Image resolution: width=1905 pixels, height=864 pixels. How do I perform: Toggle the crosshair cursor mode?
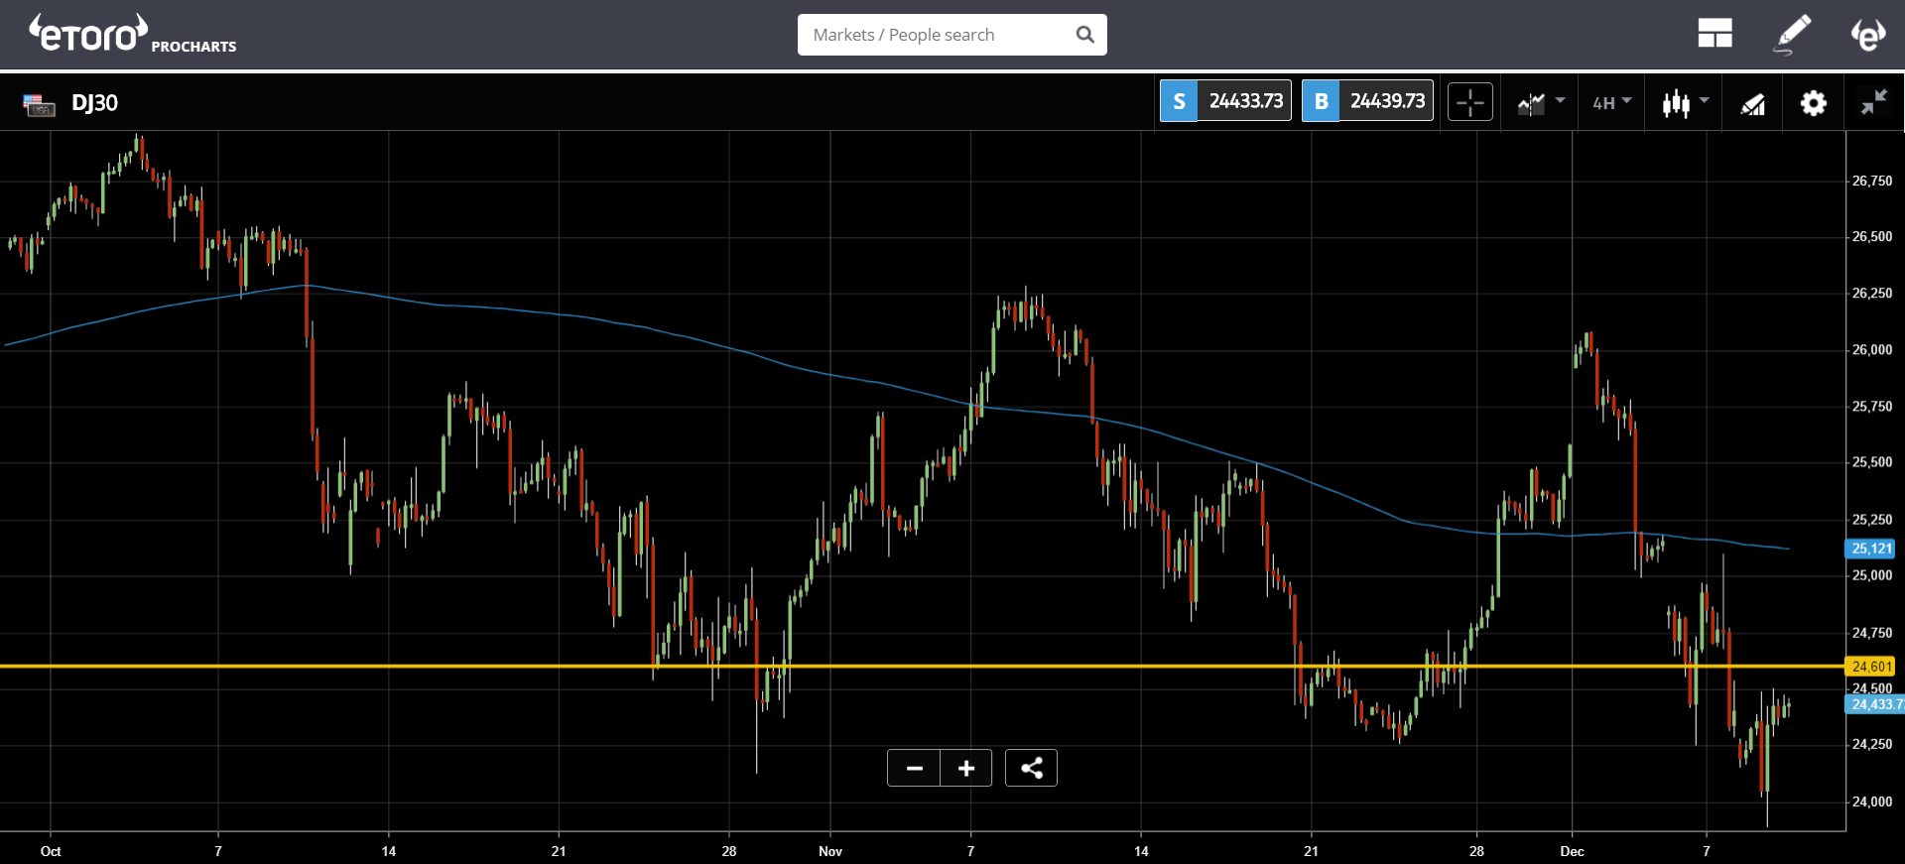(x=1469, y=102)
